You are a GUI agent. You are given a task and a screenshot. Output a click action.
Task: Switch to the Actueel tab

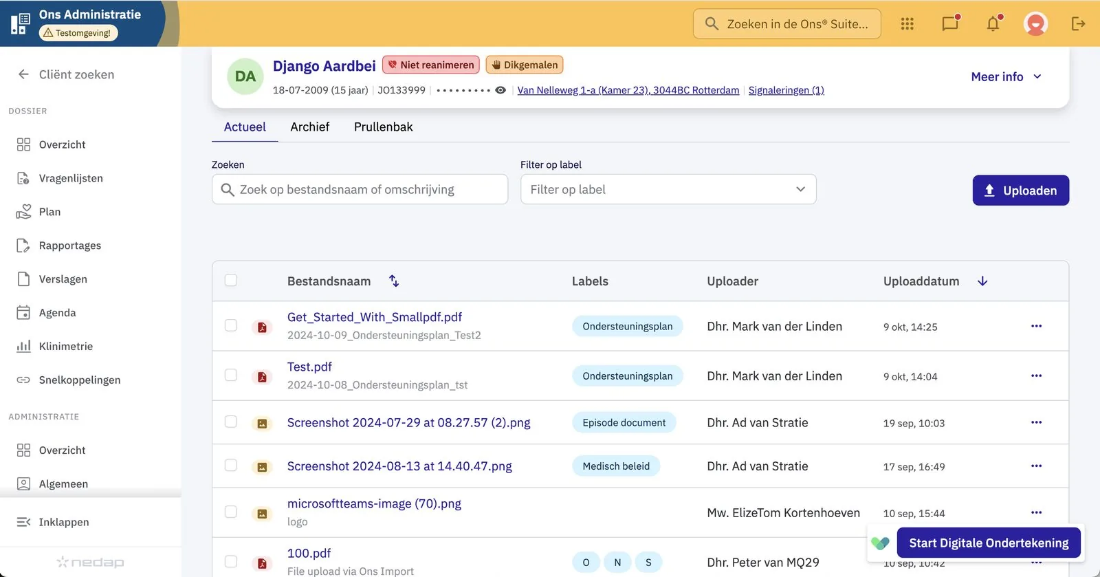click(x=245, y=127)
